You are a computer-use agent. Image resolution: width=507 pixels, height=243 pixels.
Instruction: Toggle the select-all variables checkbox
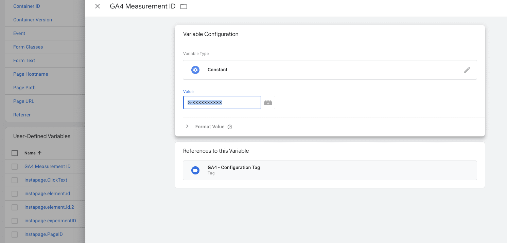click(x=15, y=153)
